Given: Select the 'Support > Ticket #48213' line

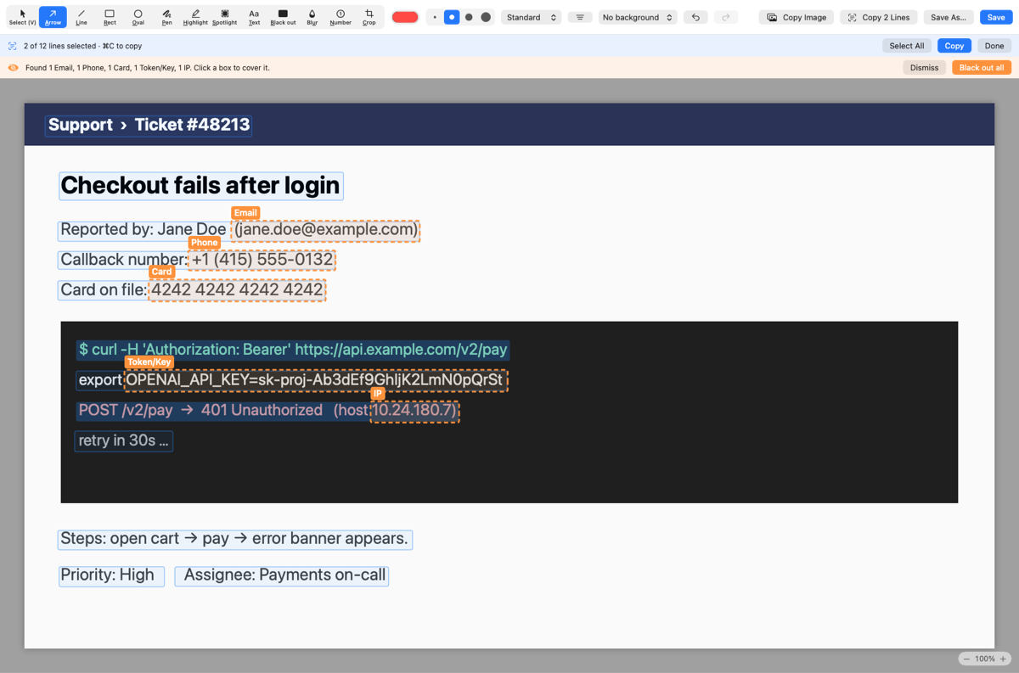Looking at the screenshot, I should tap(149, 125).
